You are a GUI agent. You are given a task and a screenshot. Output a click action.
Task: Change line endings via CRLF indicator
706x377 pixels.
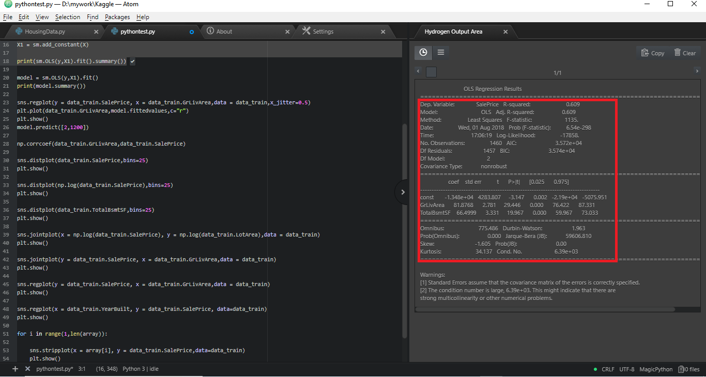pos(608,369)
